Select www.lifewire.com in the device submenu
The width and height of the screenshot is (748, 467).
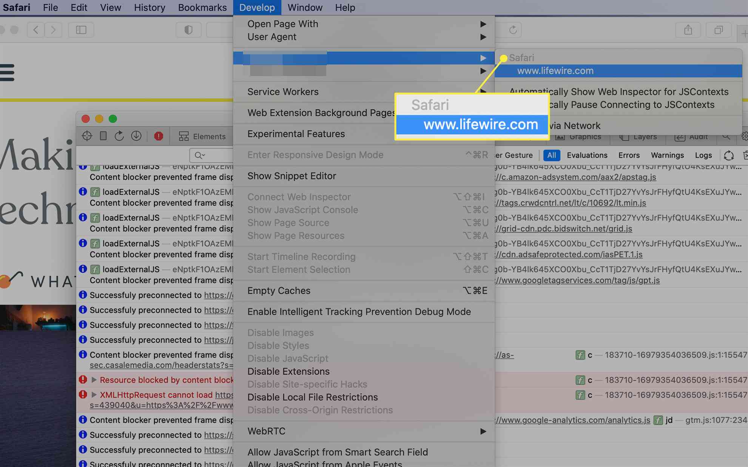pos(618,71)
